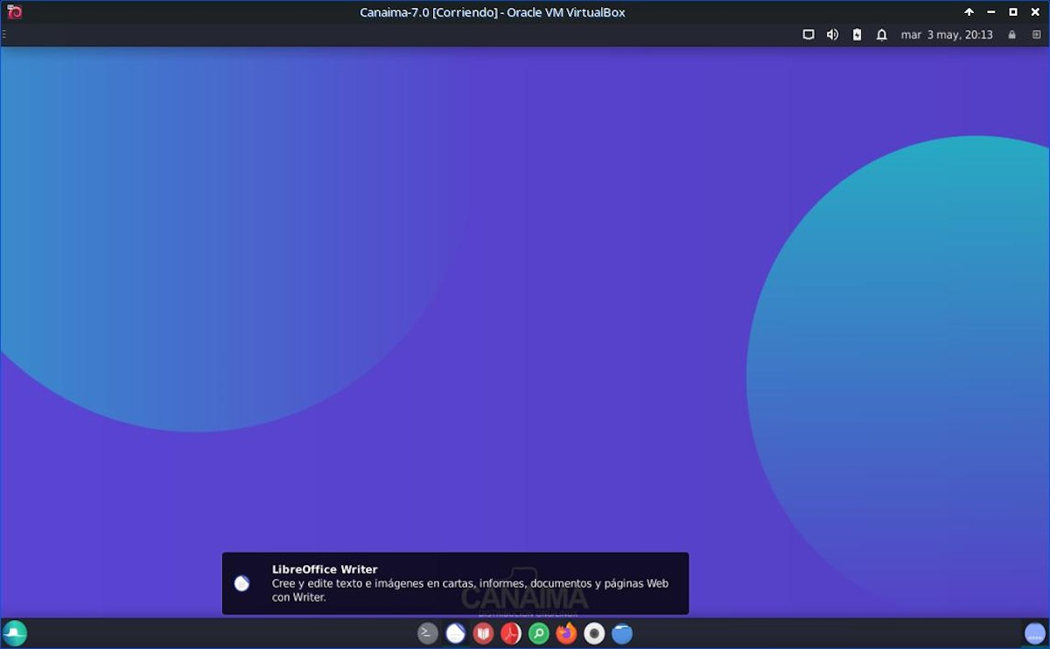Open the Terminal from the dock
1050x649 pixels.
pos(427,633)
